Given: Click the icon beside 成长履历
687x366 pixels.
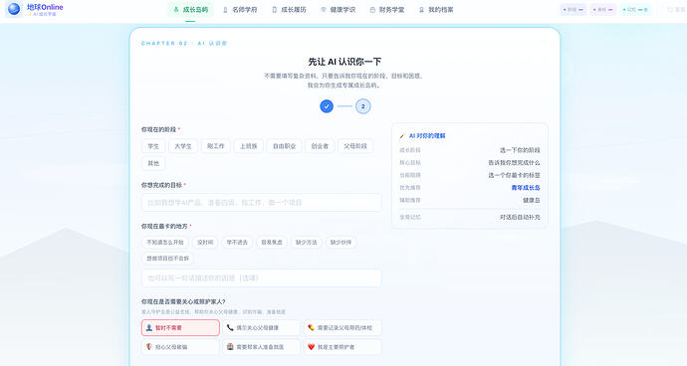Looking at the screenshot, I should click(x=274, y=10).
